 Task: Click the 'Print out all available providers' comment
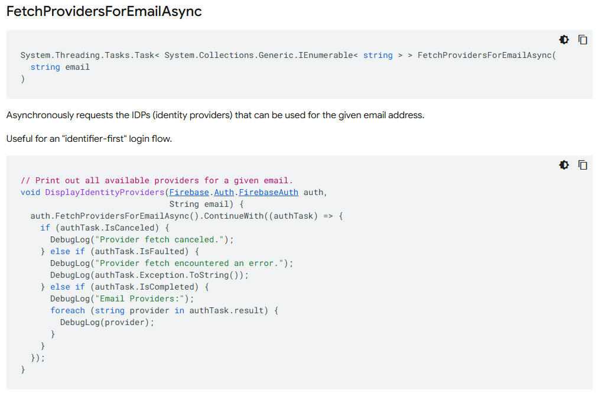pos(157,180)
